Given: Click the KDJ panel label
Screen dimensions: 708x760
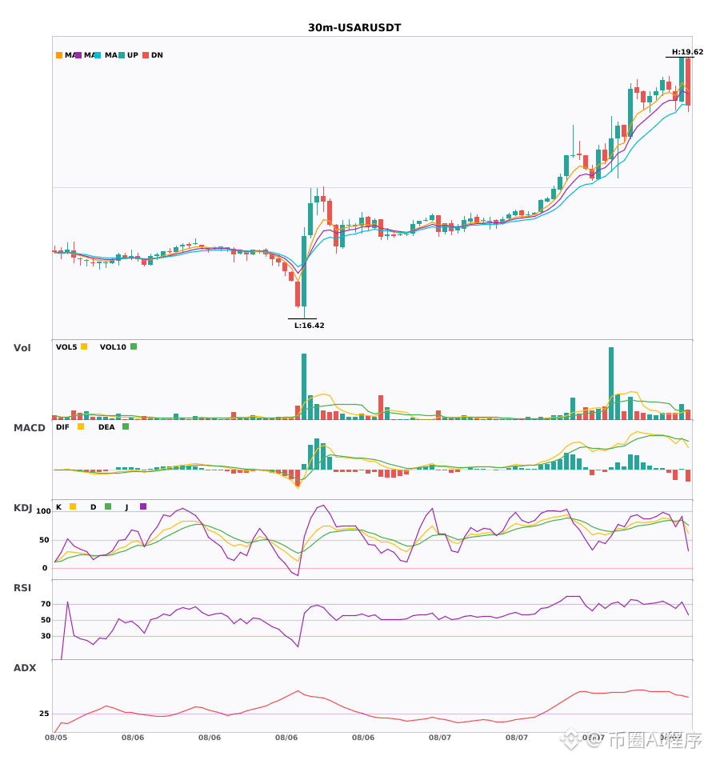Looking at the screenshot, I should (22, 507).
